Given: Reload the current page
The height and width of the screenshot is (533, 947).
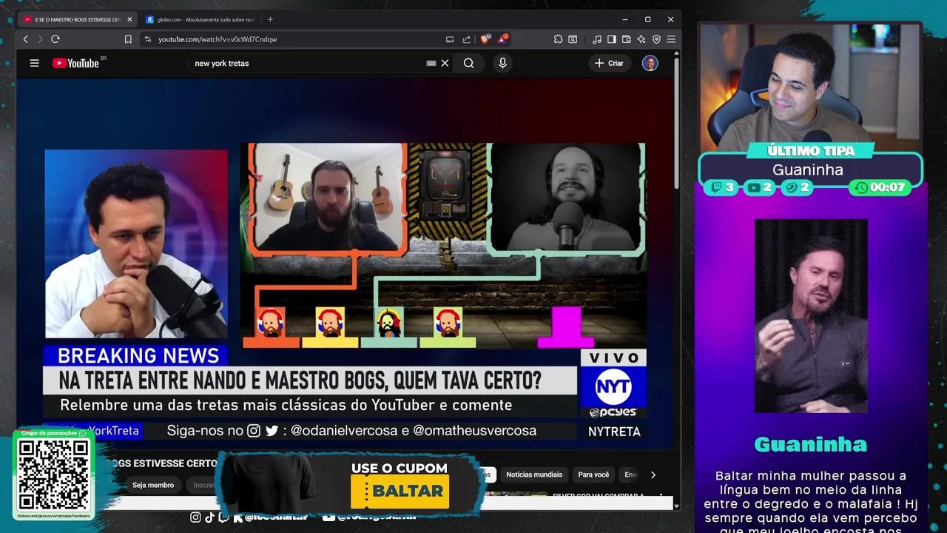Looking at the screenshot, I should point(55,39).
